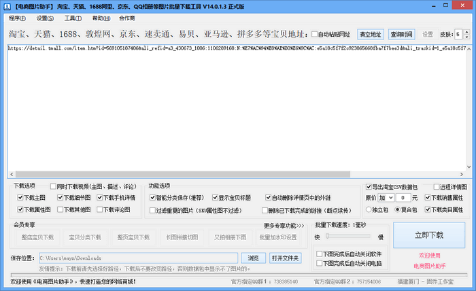The width and height of the screenshot is (476, 291).
Task: Minimize the window
Action: 434,5
